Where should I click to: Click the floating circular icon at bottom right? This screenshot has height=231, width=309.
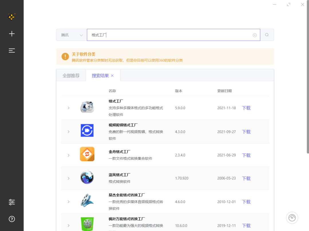[x=292, y=218]
